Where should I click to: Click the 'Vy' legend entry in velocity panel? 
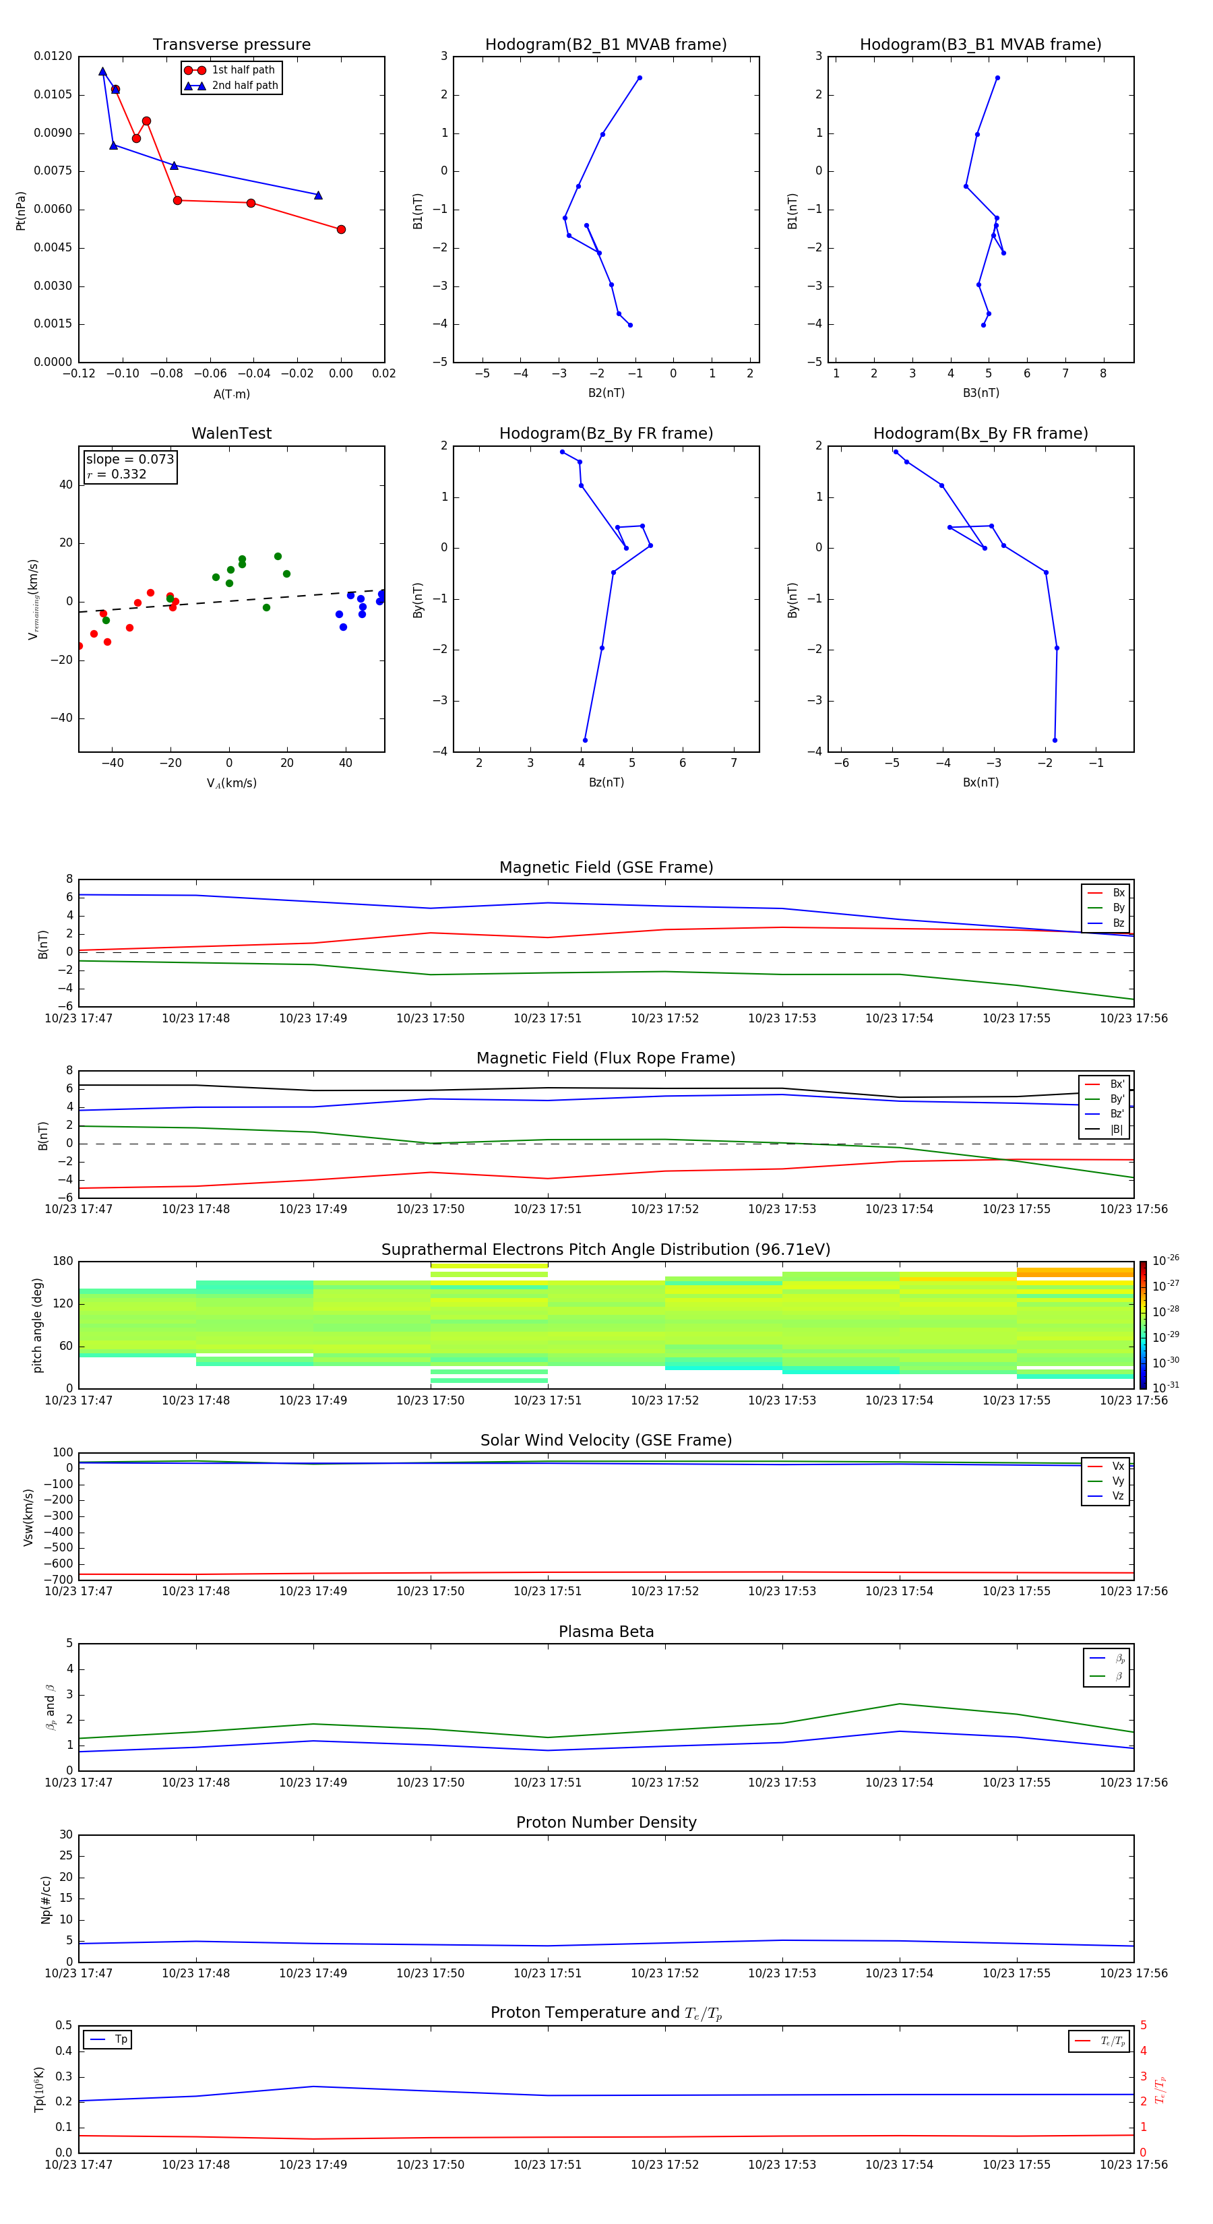pos(1107,1481)
